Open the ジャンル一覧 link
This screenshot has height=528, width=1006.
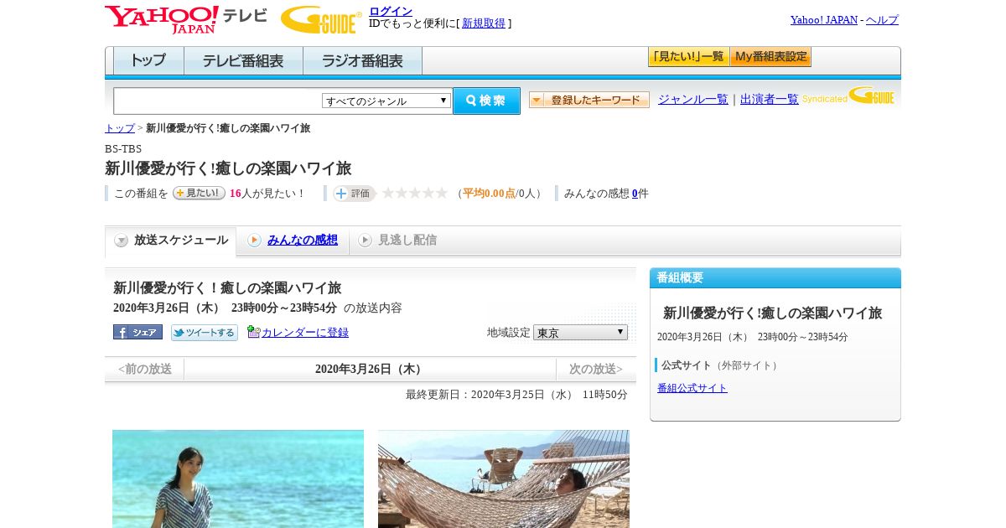[693, 100]
